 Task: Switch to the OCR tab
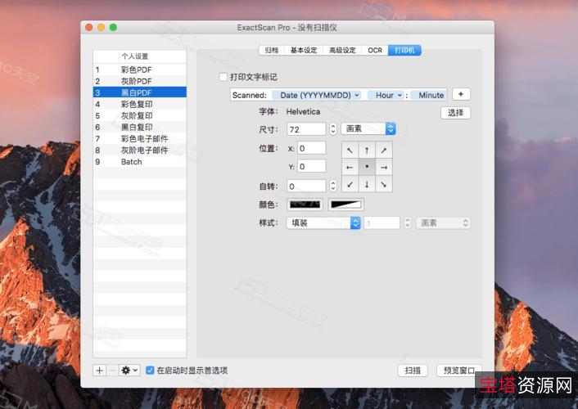tap(375, 50)
